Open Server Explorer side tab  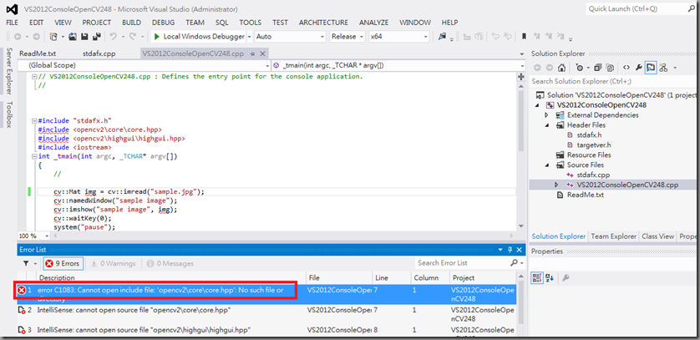point(9,71)
